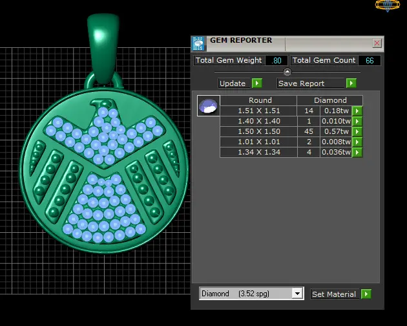Click the Total Gem Weight label
The image size is (407, 326).
(229, 60)
